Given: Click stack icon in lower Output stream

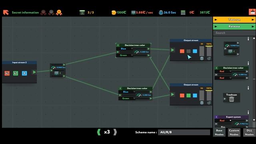Looking at the screenshot, I should pos(202,103).
